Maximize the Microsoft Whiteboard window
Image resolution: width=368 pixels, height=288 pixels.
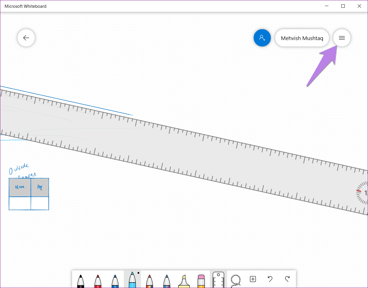(343, 6)
